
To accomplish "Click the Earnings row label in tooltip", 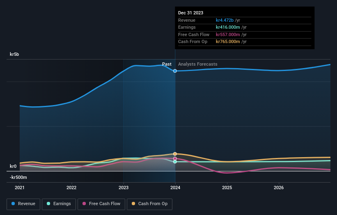I will point(187,27).
